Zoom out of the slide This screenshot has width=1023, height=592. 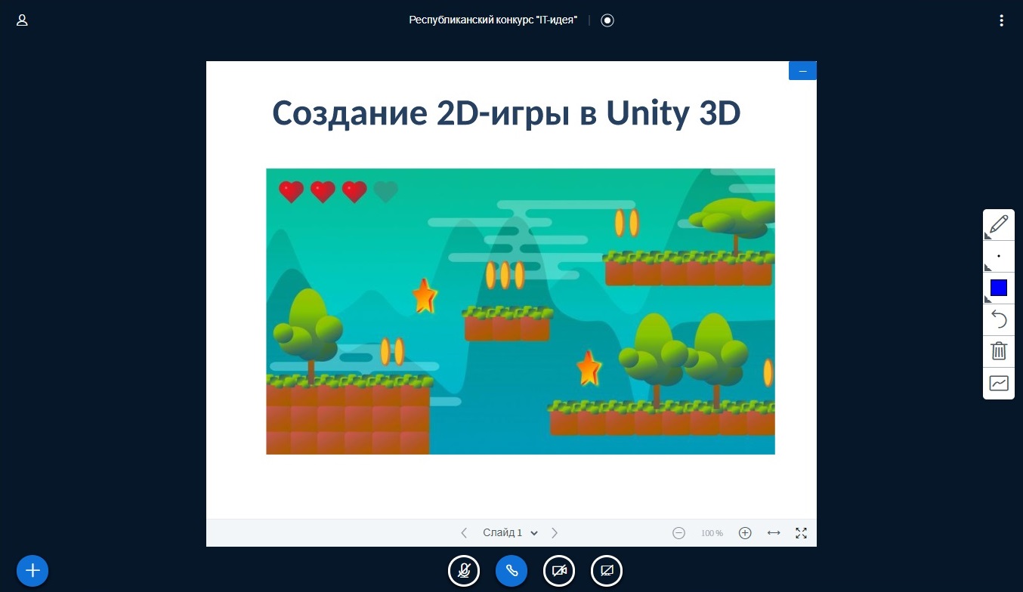coord(678,533)
